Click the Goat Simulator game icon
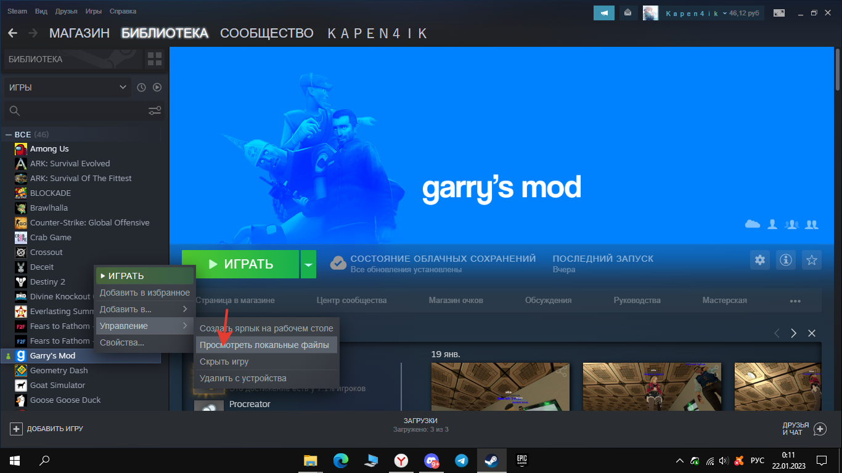The height and width of the screenshot is (473, 842). point(21,386)
